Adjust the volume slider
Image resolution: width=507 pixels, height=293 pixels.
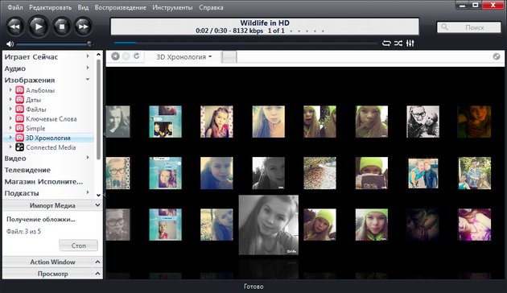coord(54,44)
